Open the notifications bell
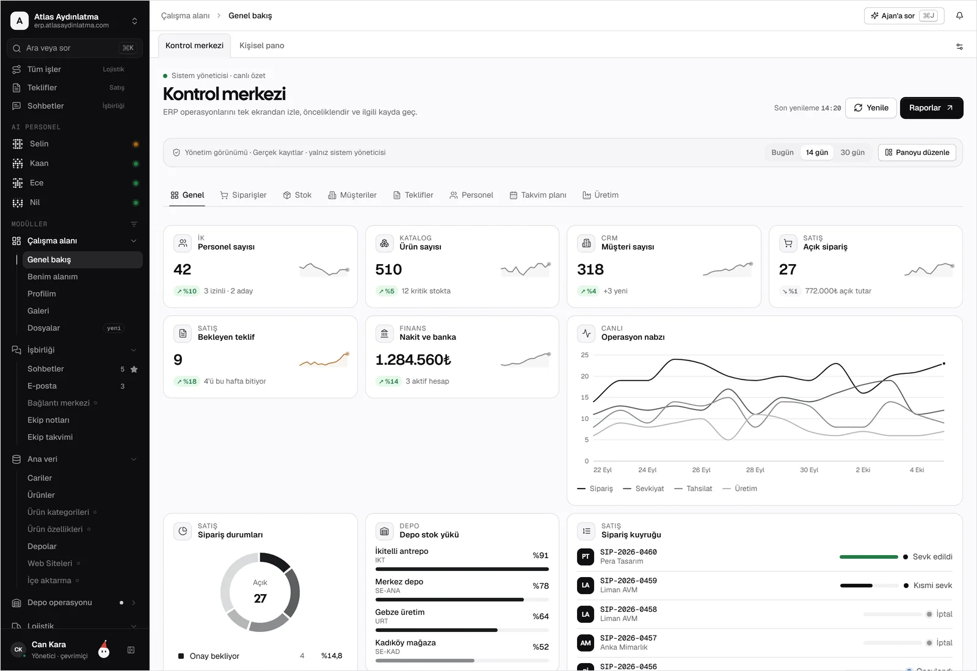Viewport: 977px width, 671px height. tap(959, 16)
